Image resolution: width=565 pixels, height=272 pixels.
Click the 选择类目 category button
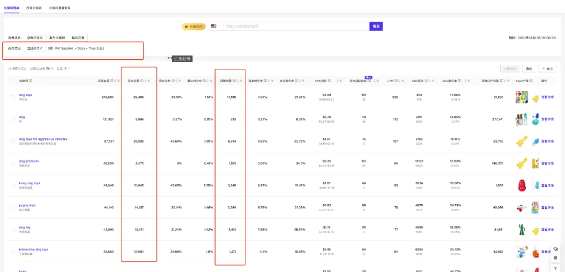pyautogui.click(x=36, y=48)
